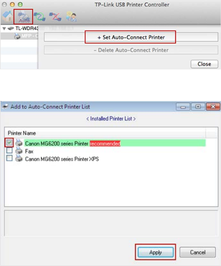Click Delete Auto-Connect Printer button
This screenshot has width=221, height=266.
[x=131, y=50]
